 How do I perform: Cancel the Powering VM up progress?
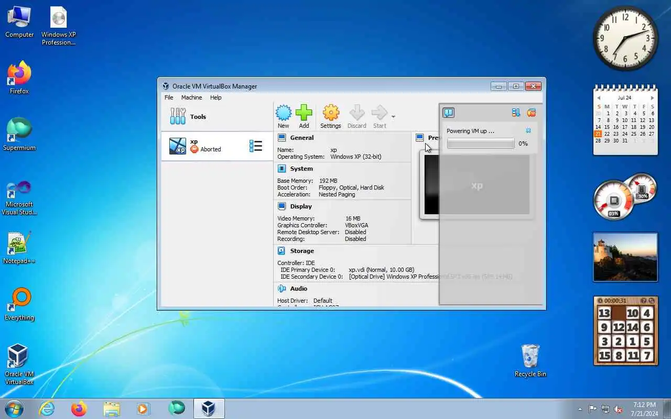(528, 130)
